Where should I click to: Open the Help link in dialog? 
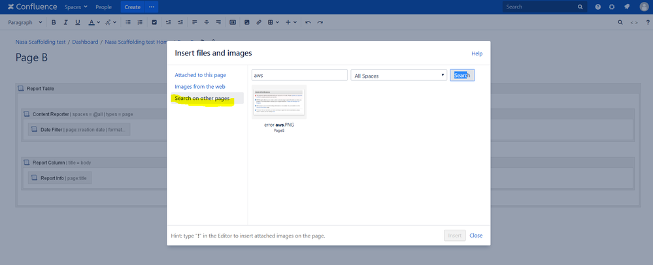coord(477,54)
